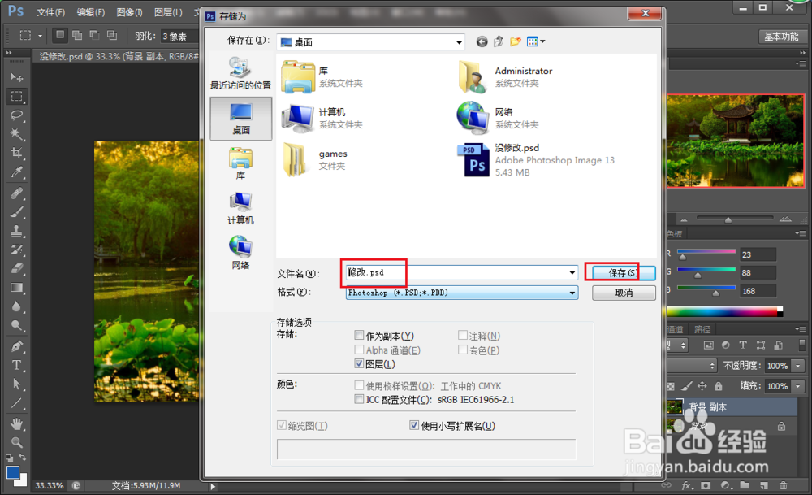Select the Pen tool

coord(16,346)
